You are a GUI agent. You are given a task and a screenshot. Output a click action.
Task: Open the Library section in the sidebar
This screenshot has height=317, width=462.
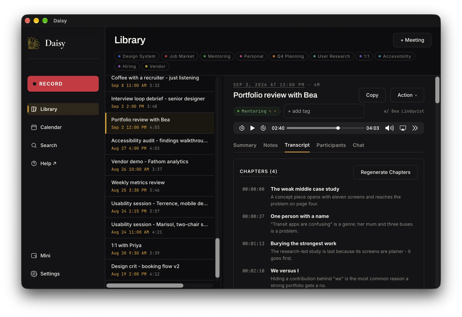[63, 109]
